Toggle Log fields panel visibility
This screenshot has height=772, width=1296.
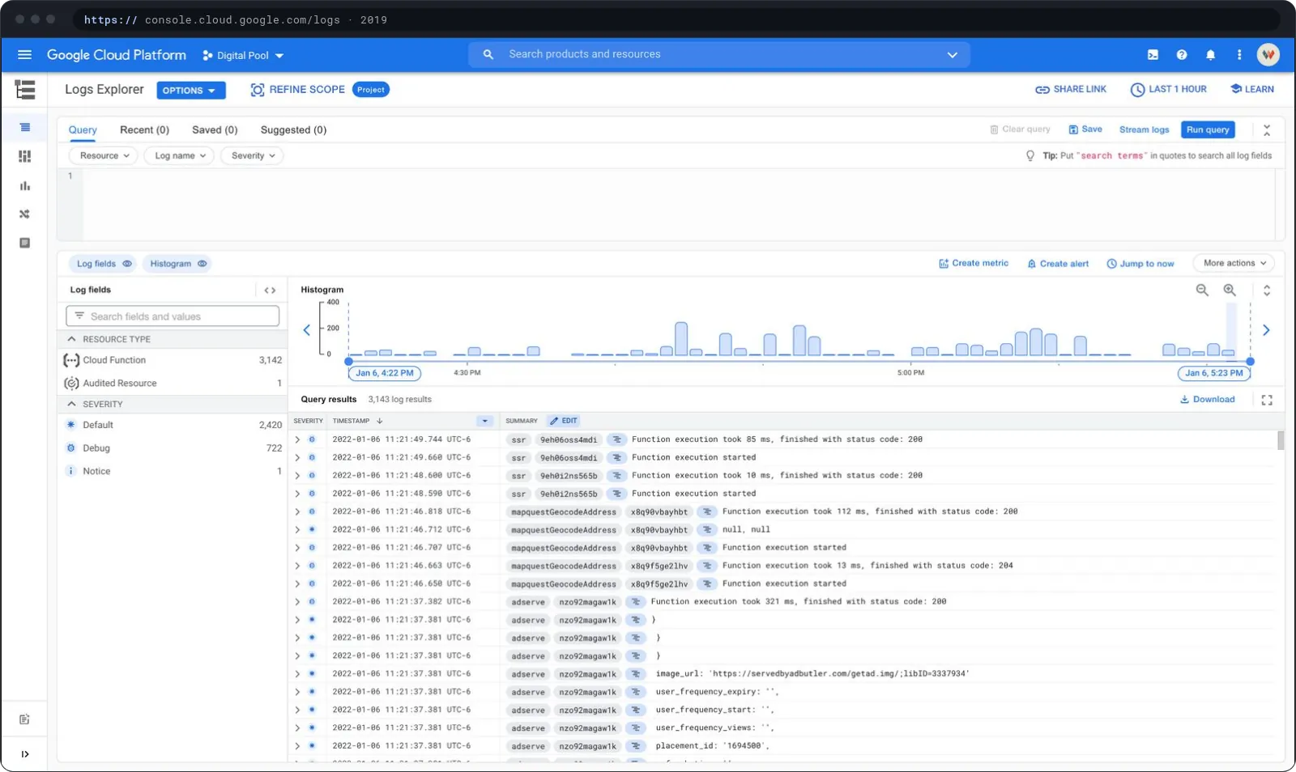103,264
